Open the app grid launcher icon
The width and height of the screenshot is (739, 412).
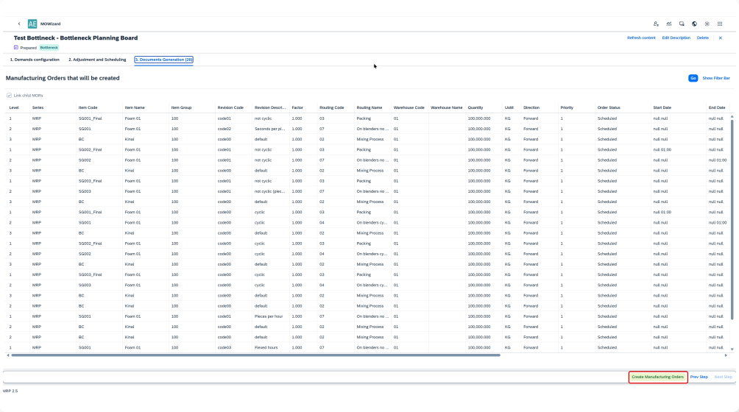(x=720, y=24)
